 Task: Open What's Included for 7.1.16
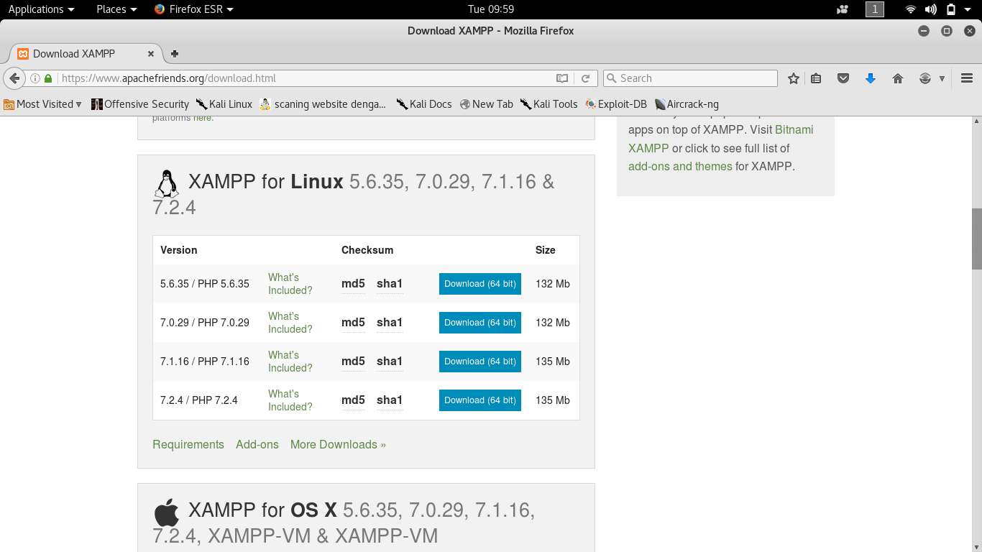(290, 362)
